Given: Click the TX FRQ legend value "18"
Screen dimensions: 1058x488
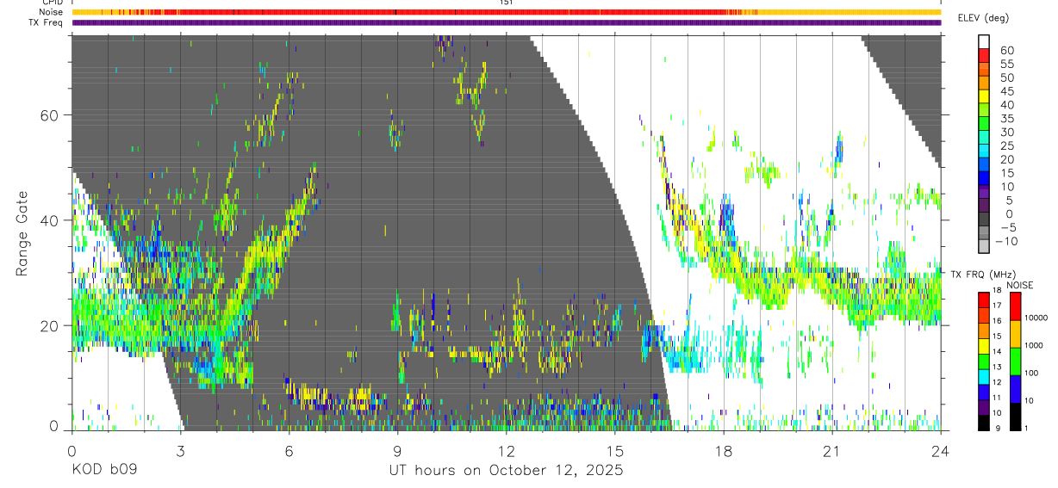Looking at the screenshot, I should click(996, 291).
